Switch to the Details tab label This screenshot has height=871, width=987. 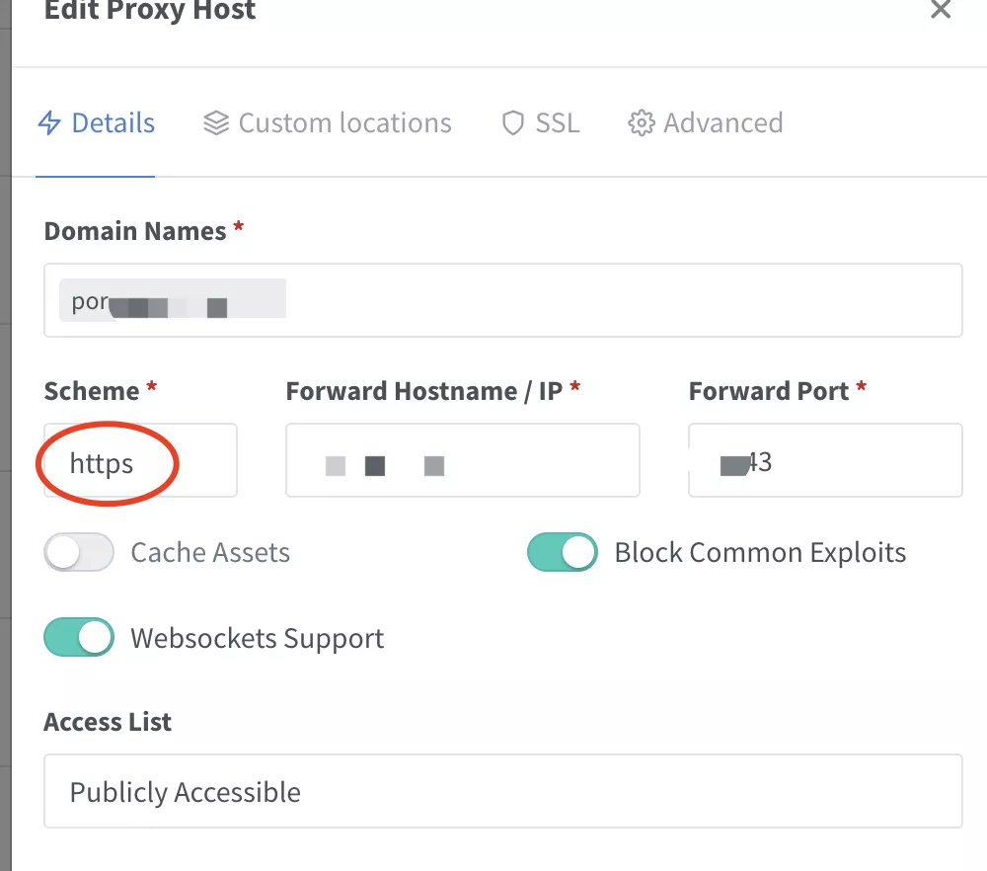(114, 123)
